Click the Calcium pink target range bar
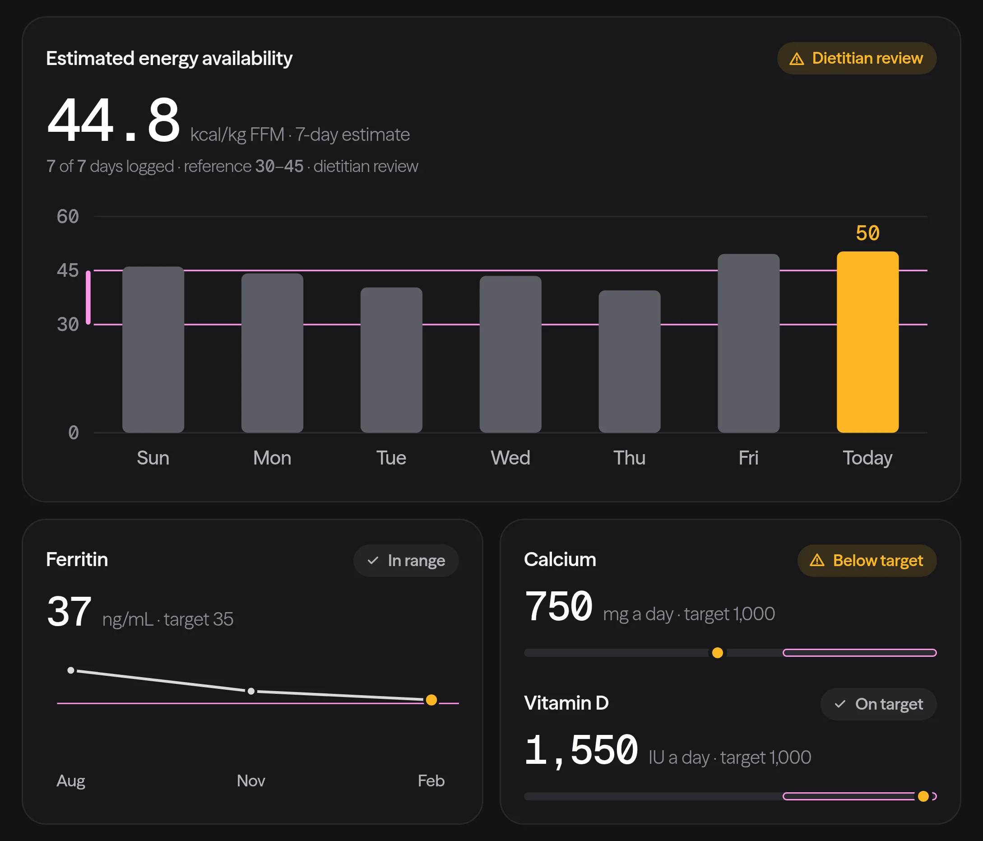Viewport: 983px width, 841px height. pyautogui.click(x=860, y=653)
